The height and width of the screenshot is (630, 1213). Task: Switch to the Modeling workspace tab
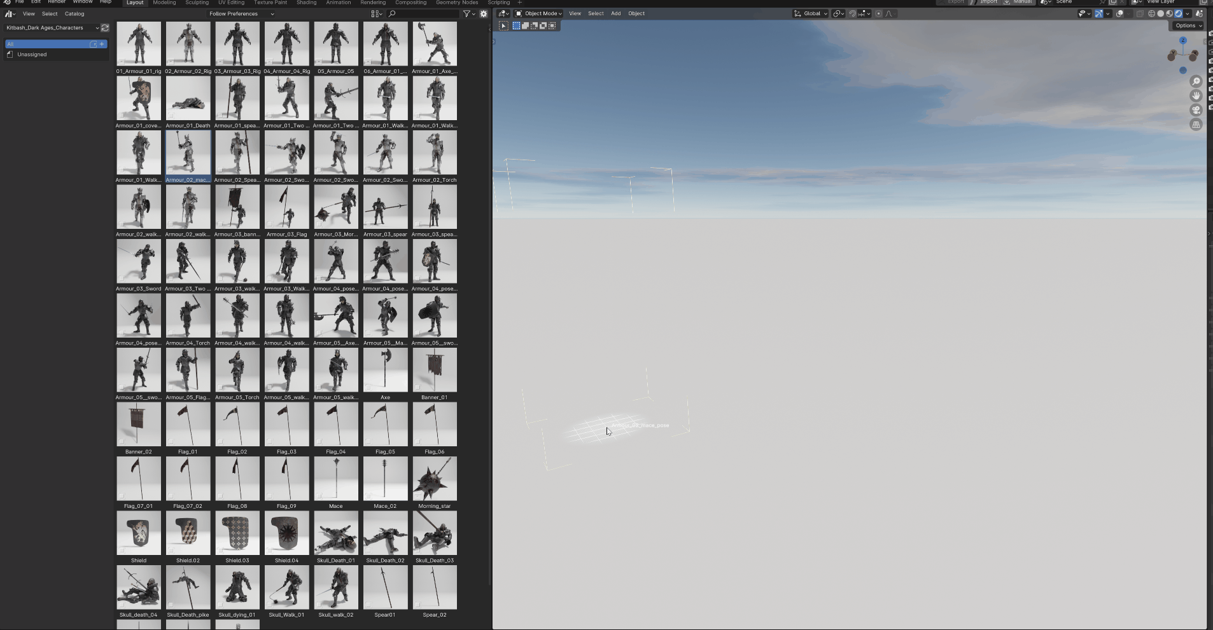[x=164, y=3]
